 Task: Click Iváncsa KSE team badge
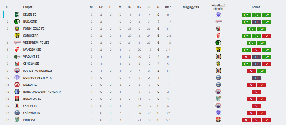tap(17, 50)
